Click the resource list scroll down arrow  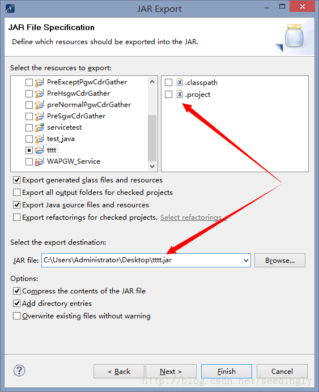(x=152, y=166)
